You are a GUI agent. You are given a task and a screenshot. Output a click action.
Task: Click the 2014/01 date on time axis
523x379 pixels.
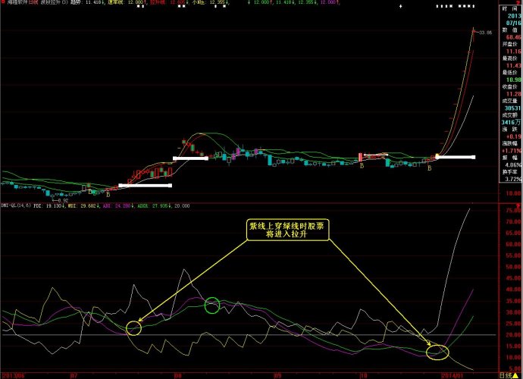(453, 376)
